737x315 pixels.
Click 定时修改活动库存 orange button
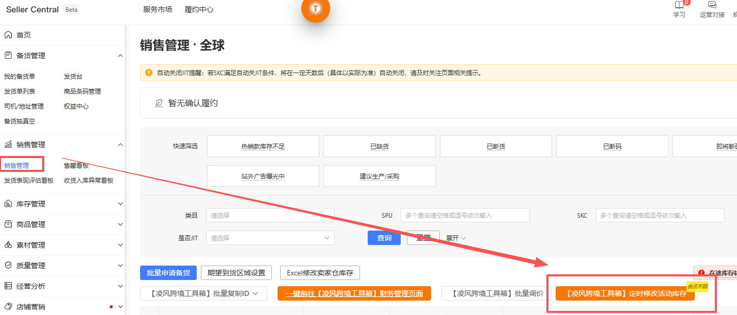pyautogui.click(x=625, y=293)
